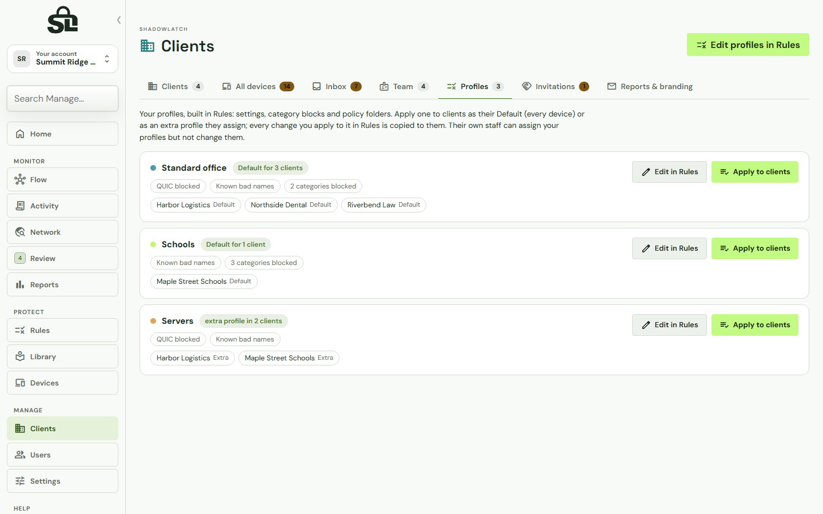Screen dimensions: 823x514
Task: Click QUIC blocked tag in Standard office
Action: click(x=178, y=186)
